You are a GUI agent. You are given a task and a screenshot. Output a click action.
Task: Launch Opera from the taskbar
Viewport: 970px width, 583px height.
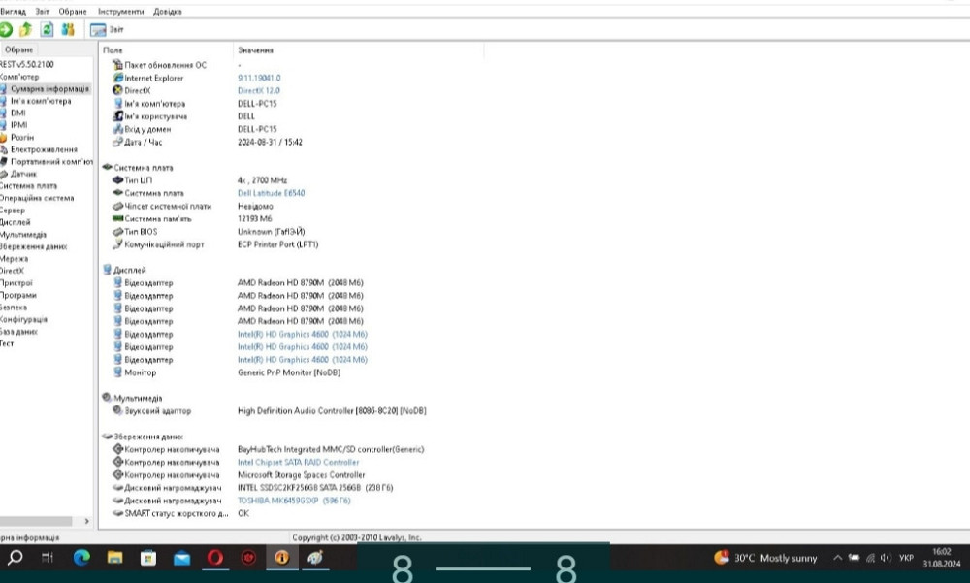(x=215, y=559)
